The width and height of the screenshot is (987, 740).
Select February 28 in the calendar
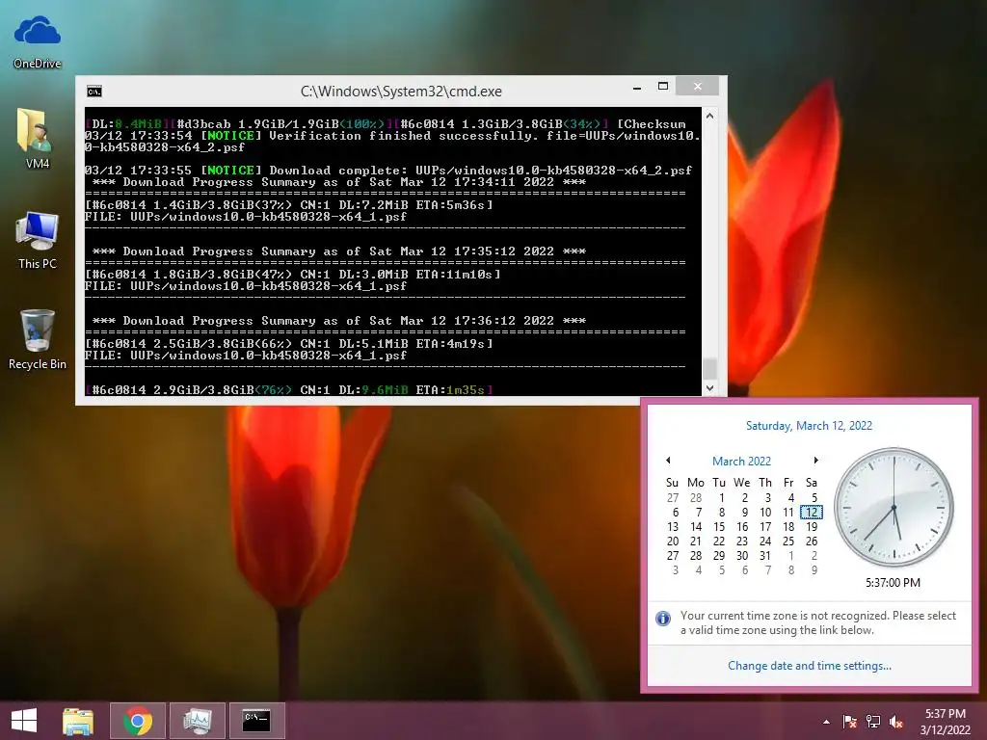click(x=696, y=498)
